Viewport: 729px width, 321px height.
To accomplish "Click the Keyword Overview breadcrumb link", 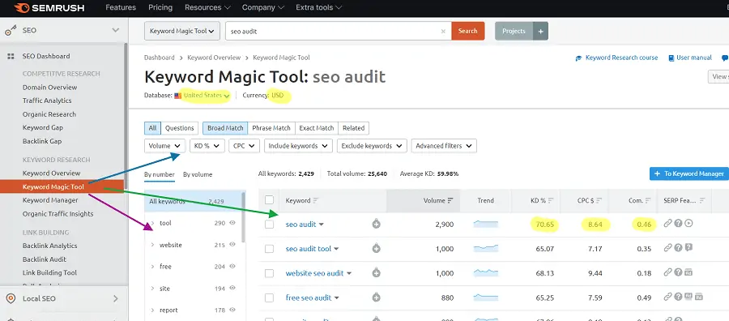I will [x=214, y=58].
